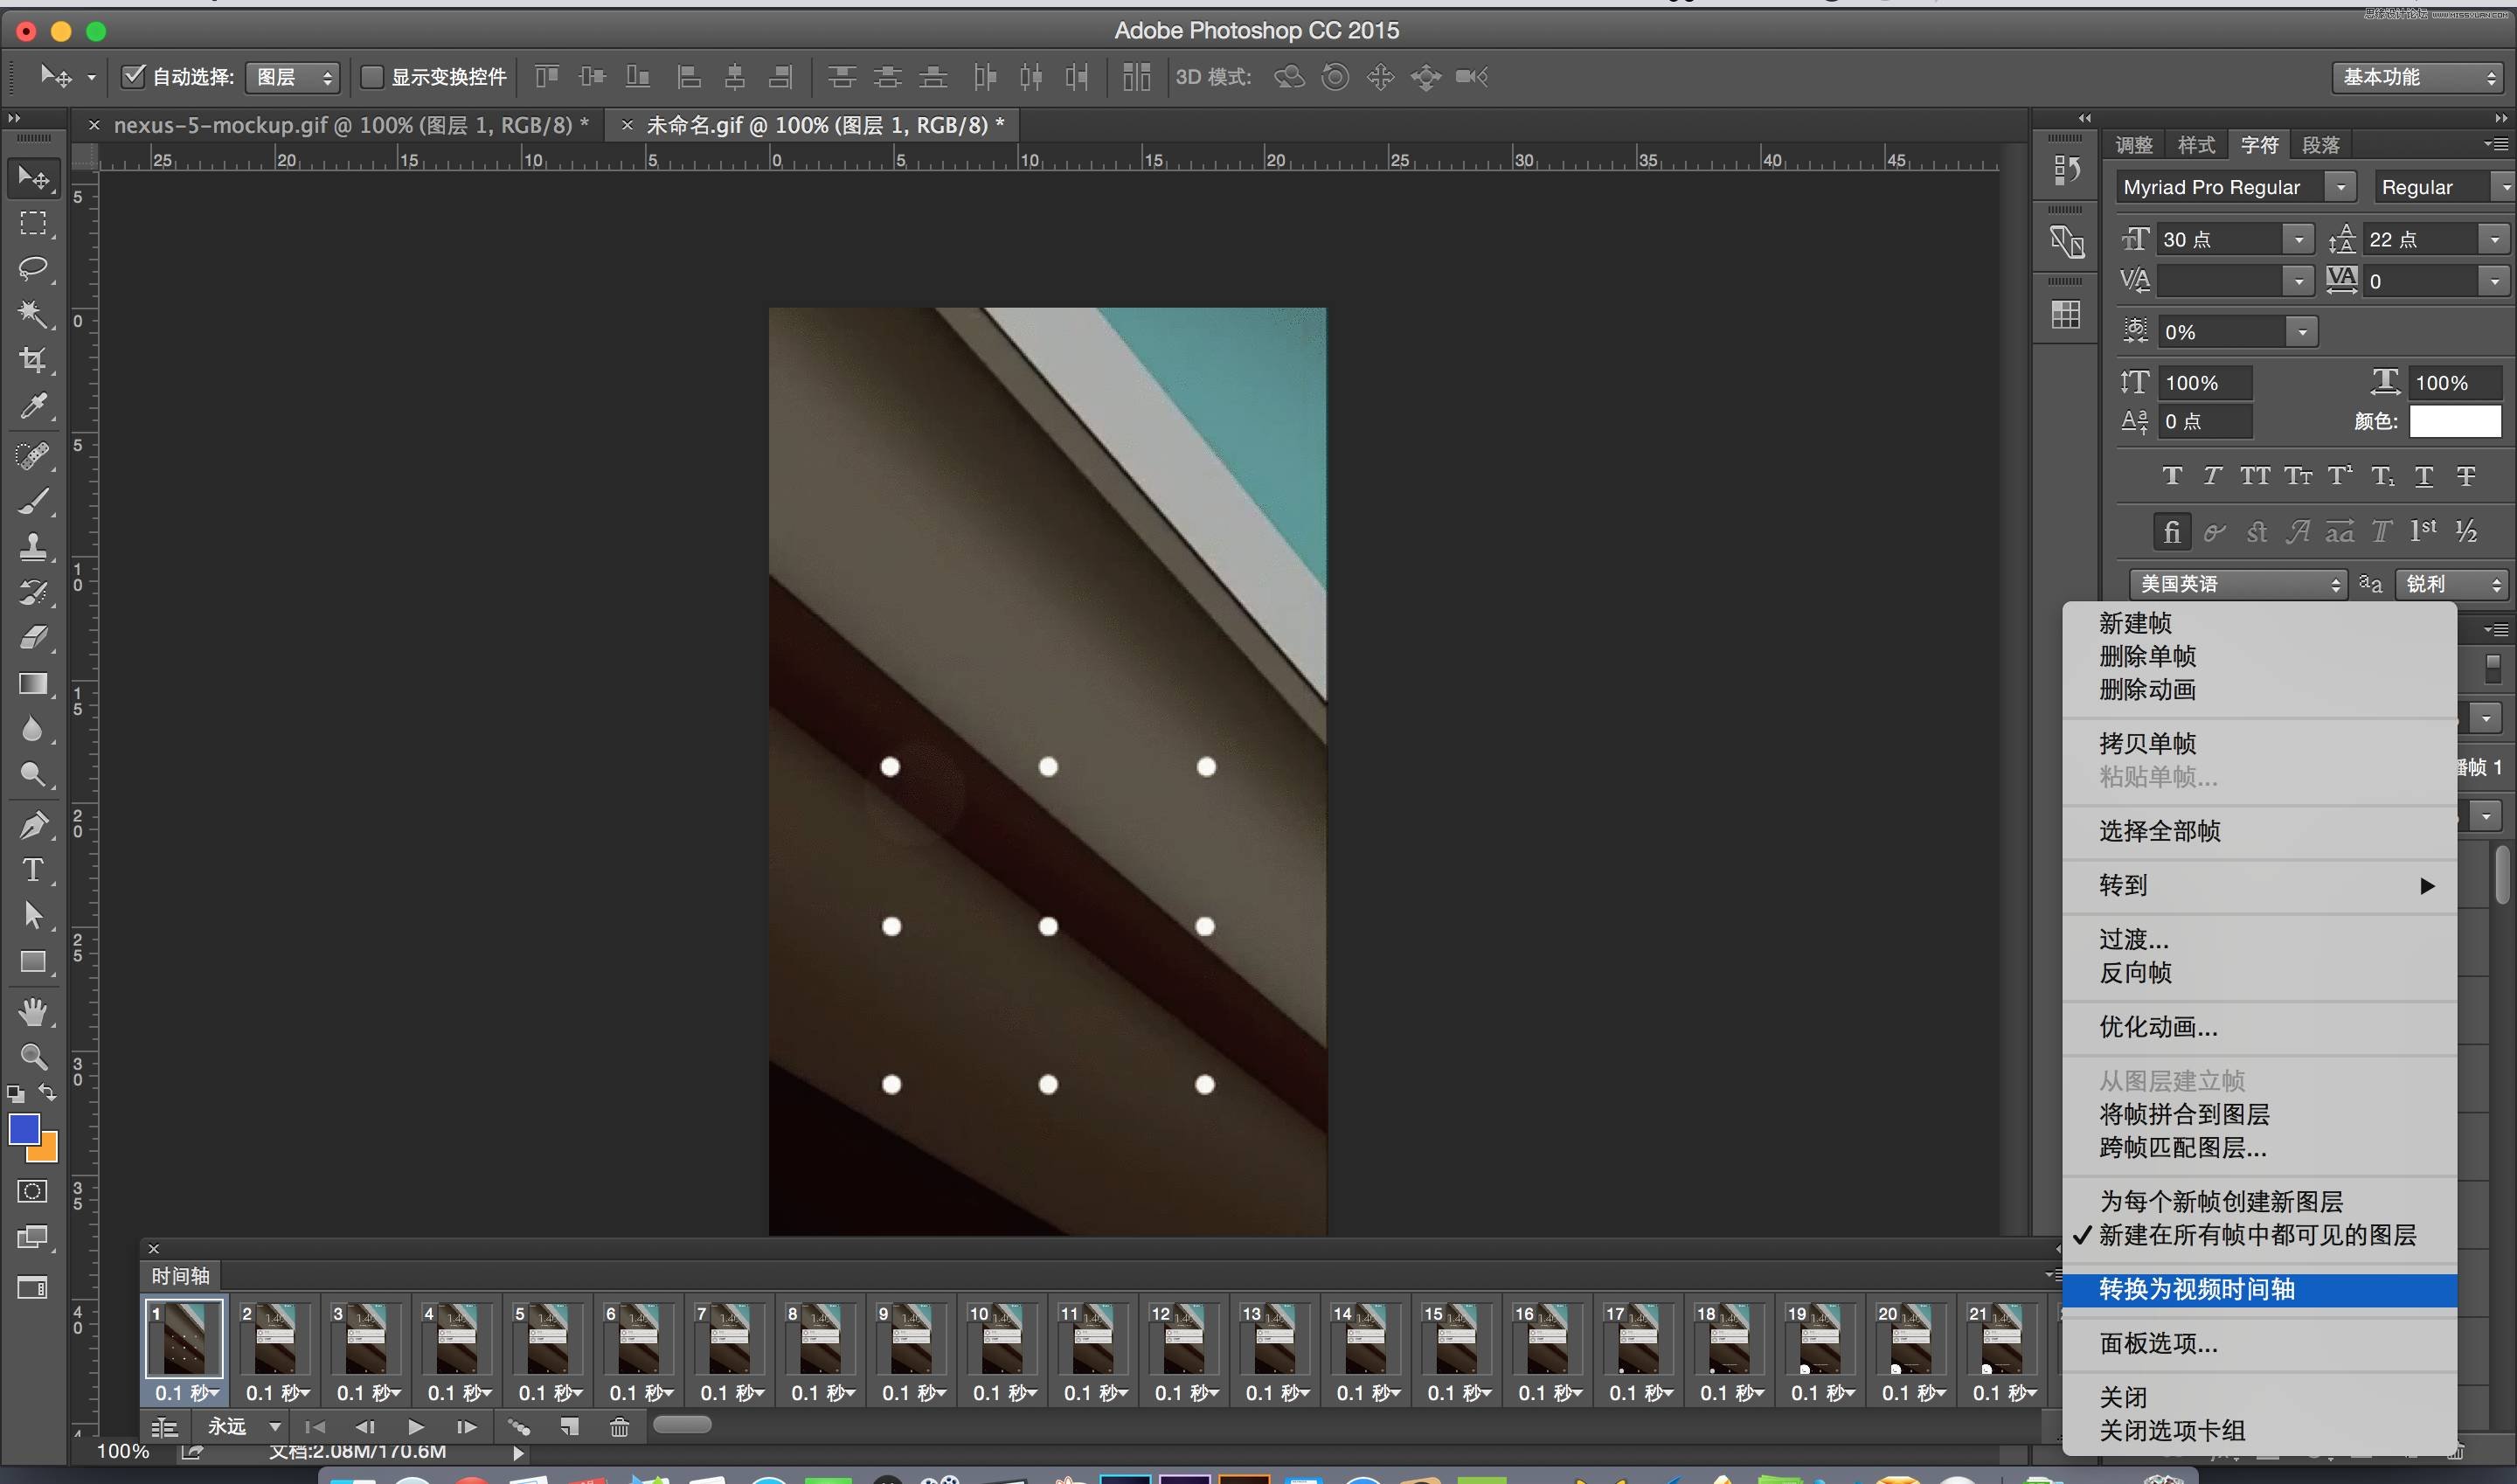Choose Select All Frames menu item
The width and height of the screenshot is (2517, 1484).
pos(2159,831)
